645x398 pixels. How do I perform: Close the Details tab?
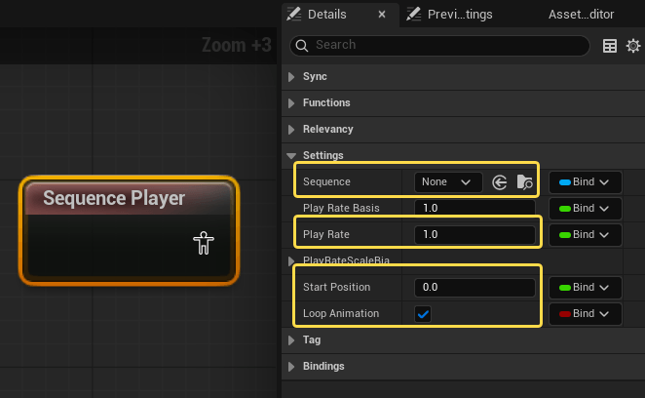point(382,14)
